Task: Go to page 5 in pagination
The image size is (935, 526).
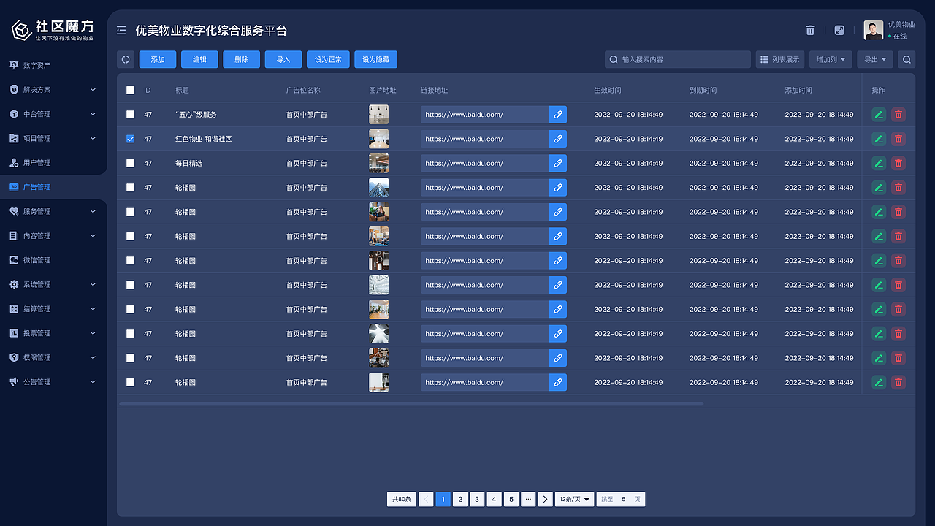Action: tap(511, 499)
